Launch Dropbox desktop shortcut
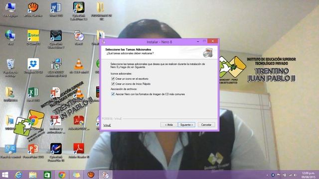 (x=33, y=66)
